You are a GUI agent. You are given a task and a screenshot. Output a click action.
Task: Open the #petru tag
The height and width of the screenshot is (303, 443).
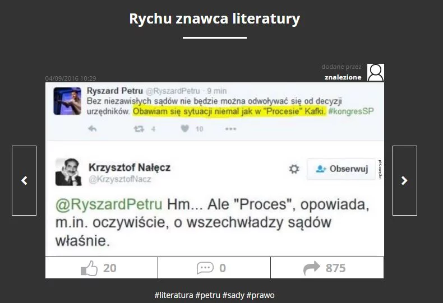click(x=207, y=295)
